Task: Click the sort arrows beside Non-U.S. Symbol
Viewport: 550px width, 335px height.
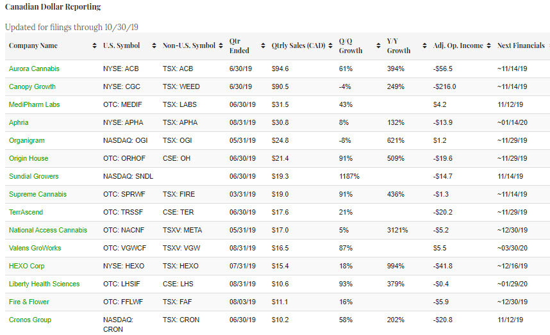Action: pos(221,46)
